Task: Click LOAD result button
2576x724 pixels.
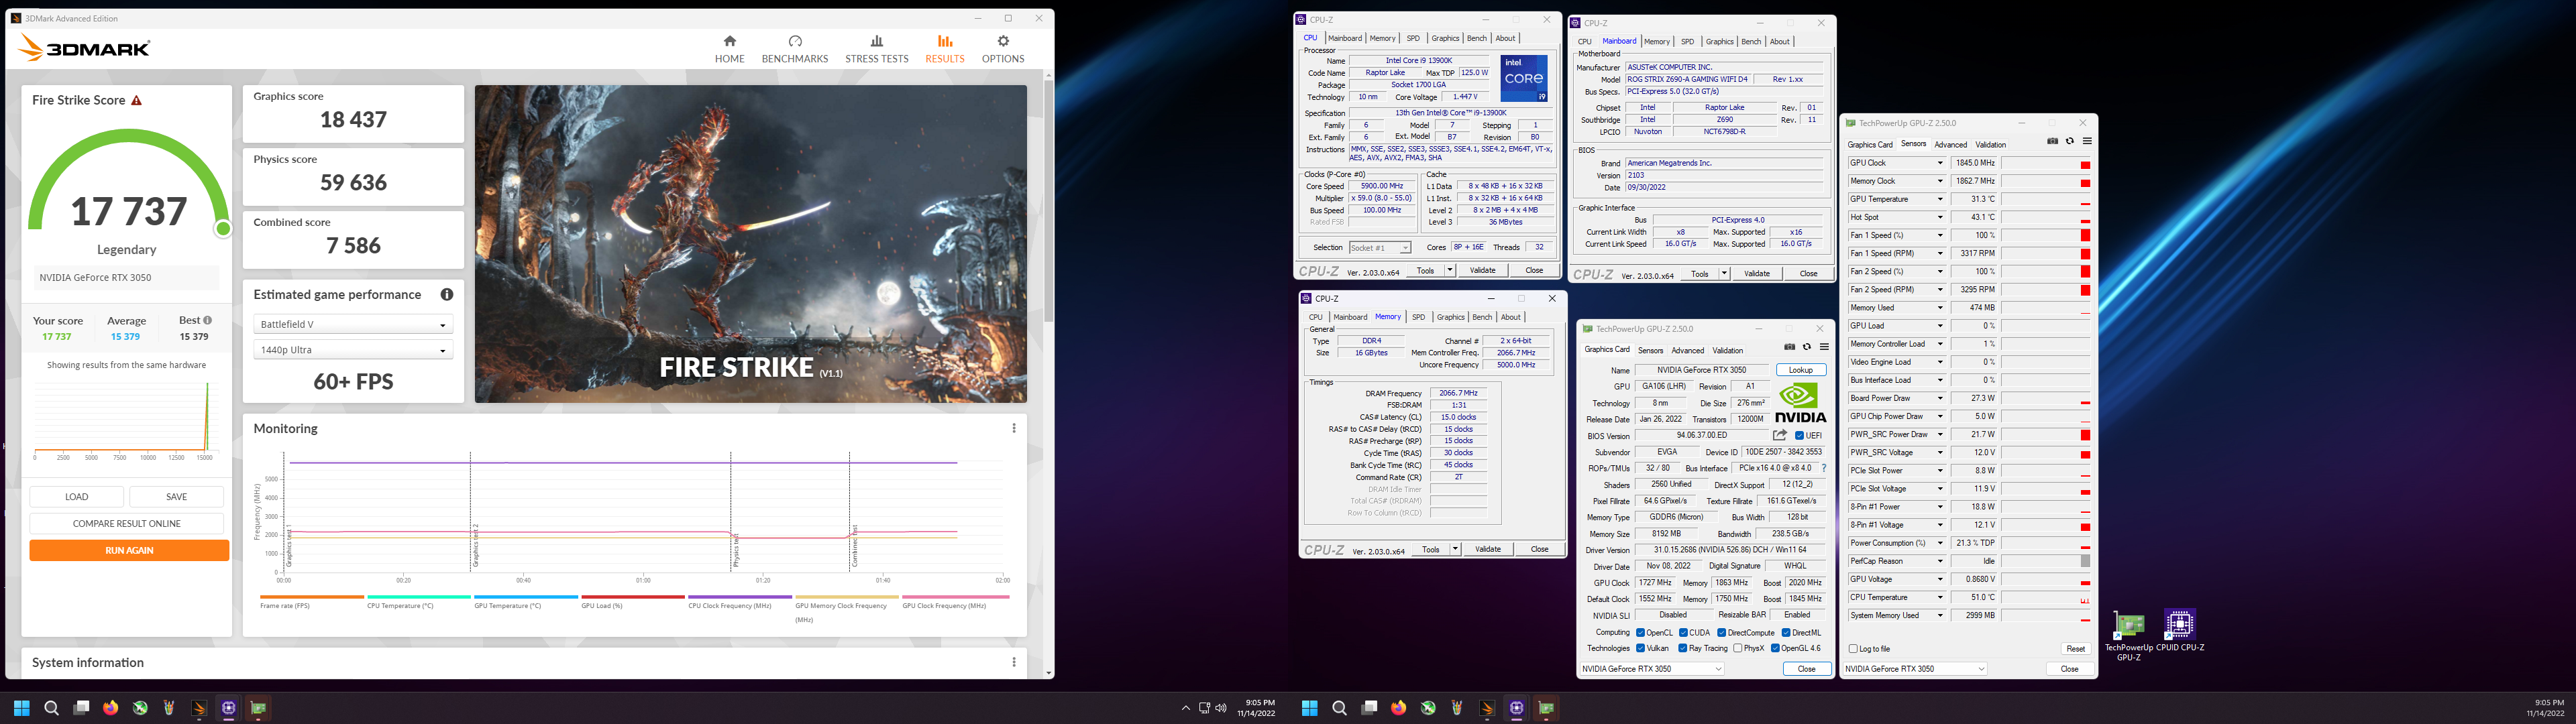Action: click(77, 496)
